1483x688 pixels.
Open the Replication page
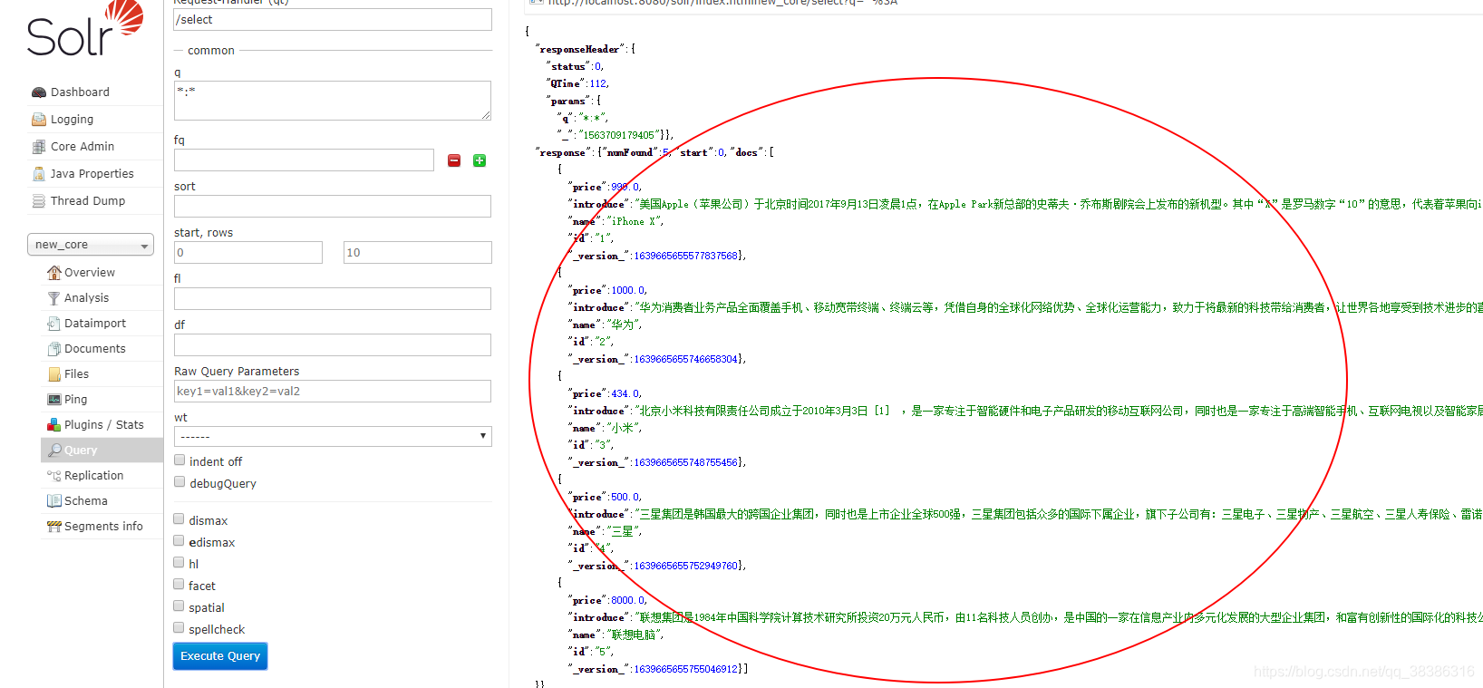pos(94,476)
